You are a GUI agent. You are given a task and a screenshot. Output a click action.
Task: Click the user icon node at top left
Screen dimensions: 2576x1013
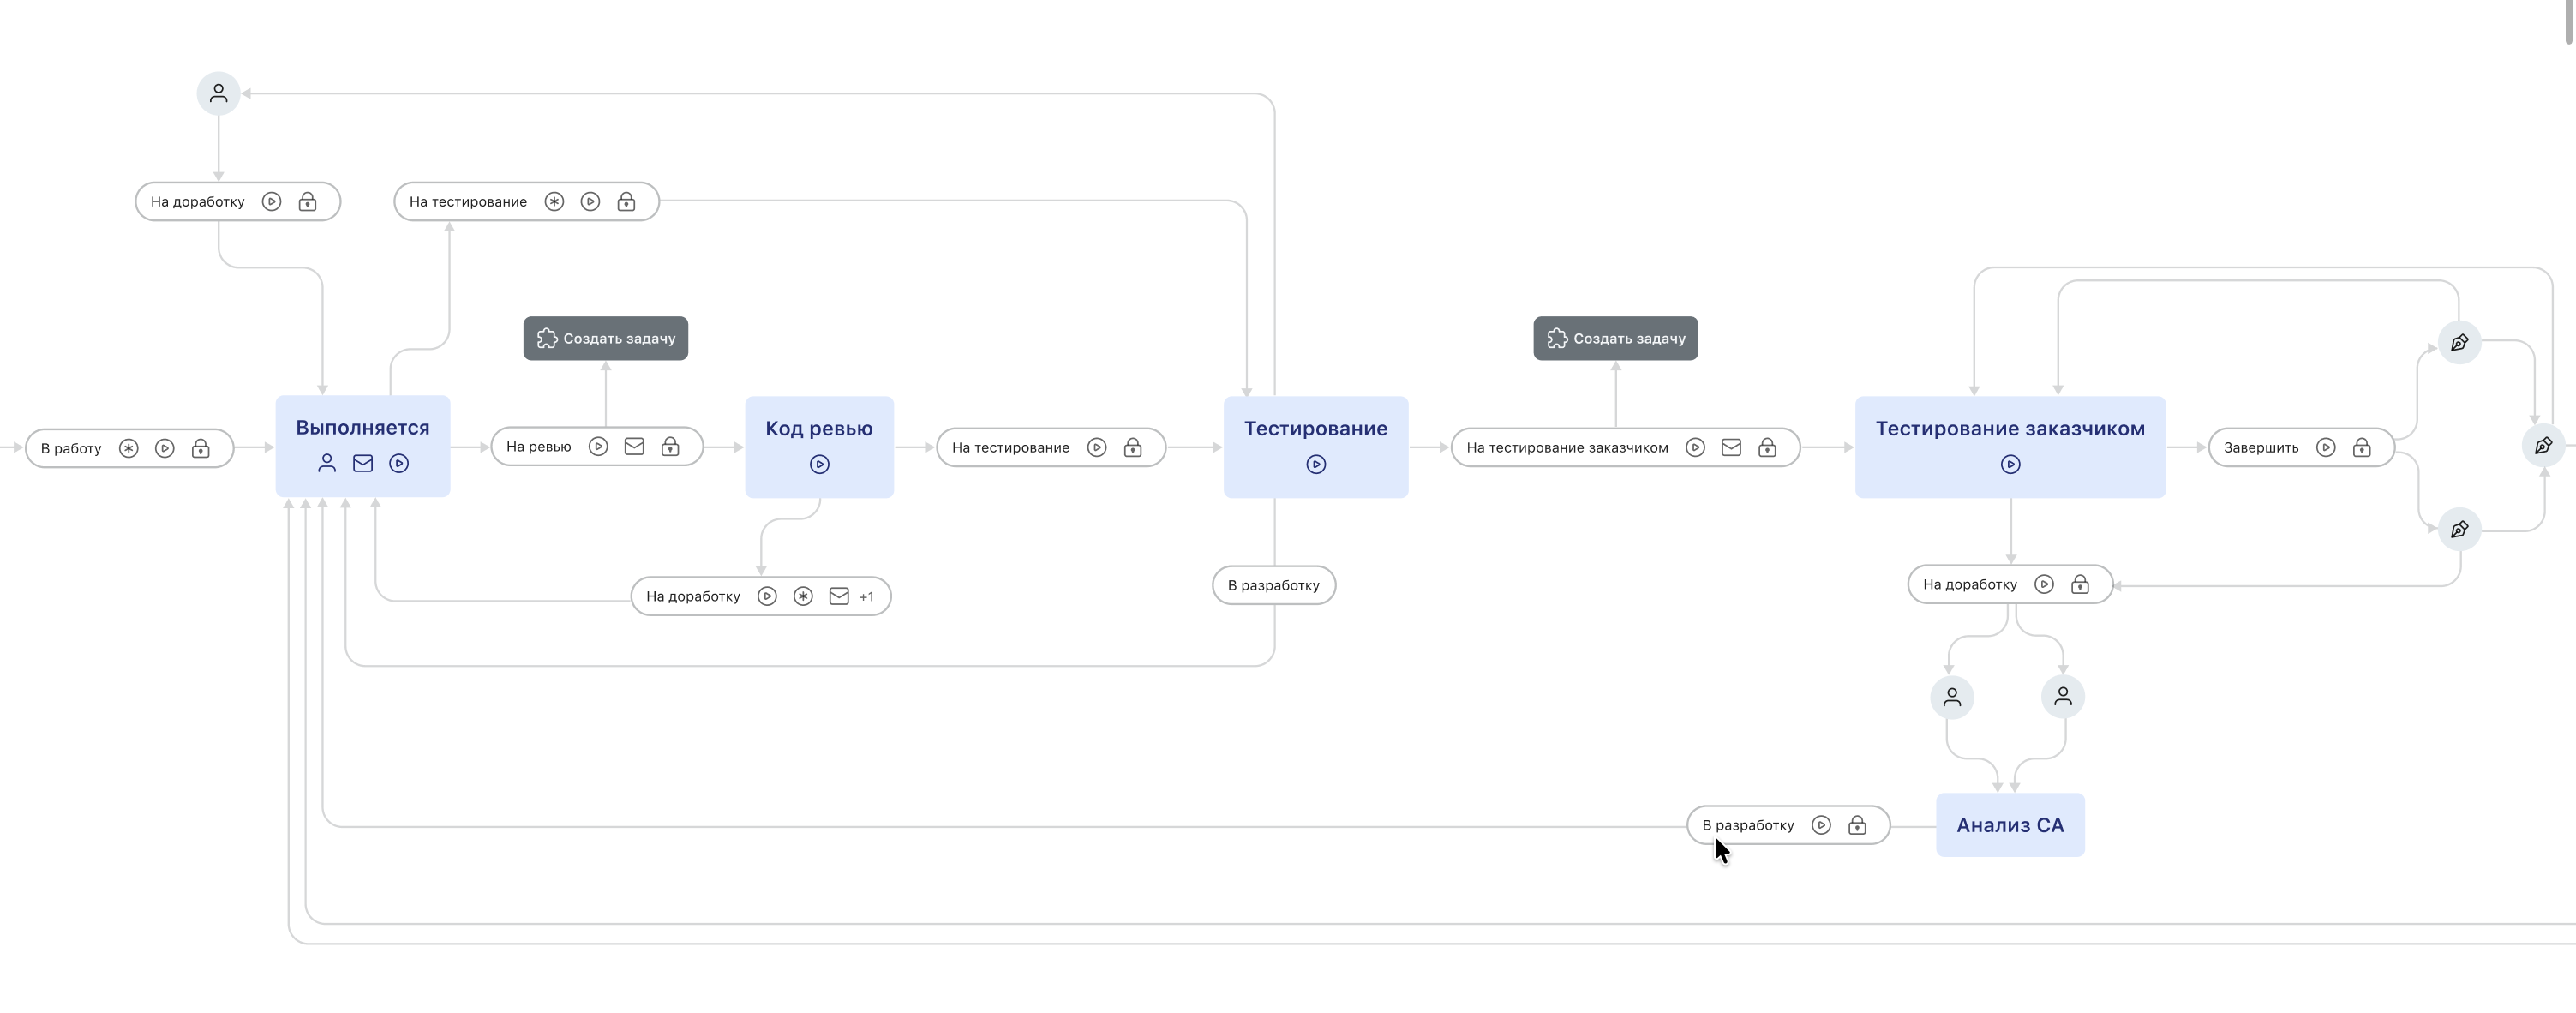(218, 94)
